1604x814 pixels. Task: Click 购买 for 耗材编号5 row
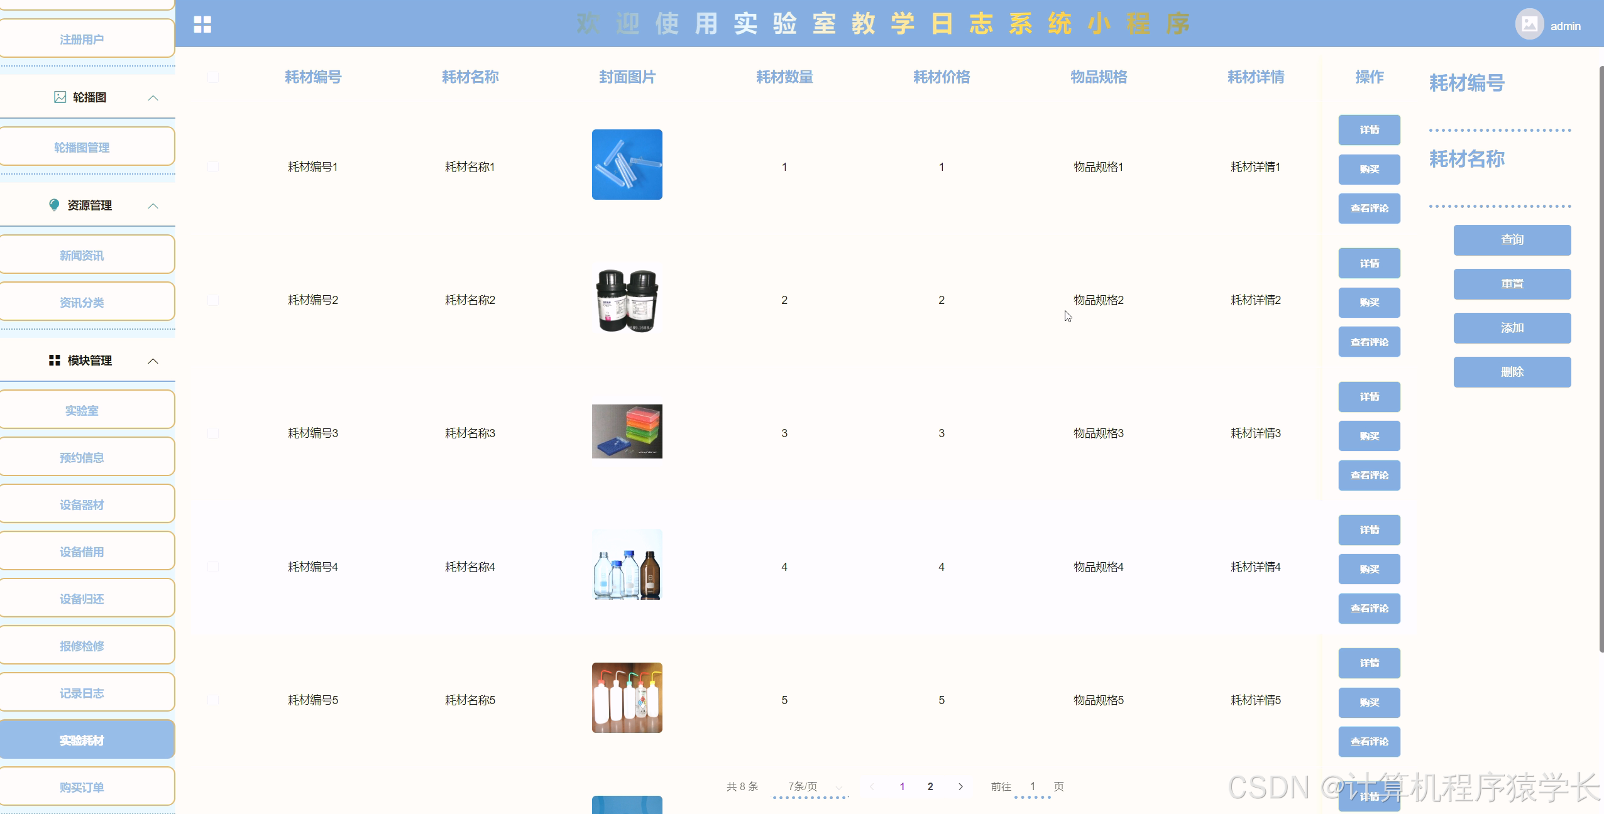point(1370,702)
